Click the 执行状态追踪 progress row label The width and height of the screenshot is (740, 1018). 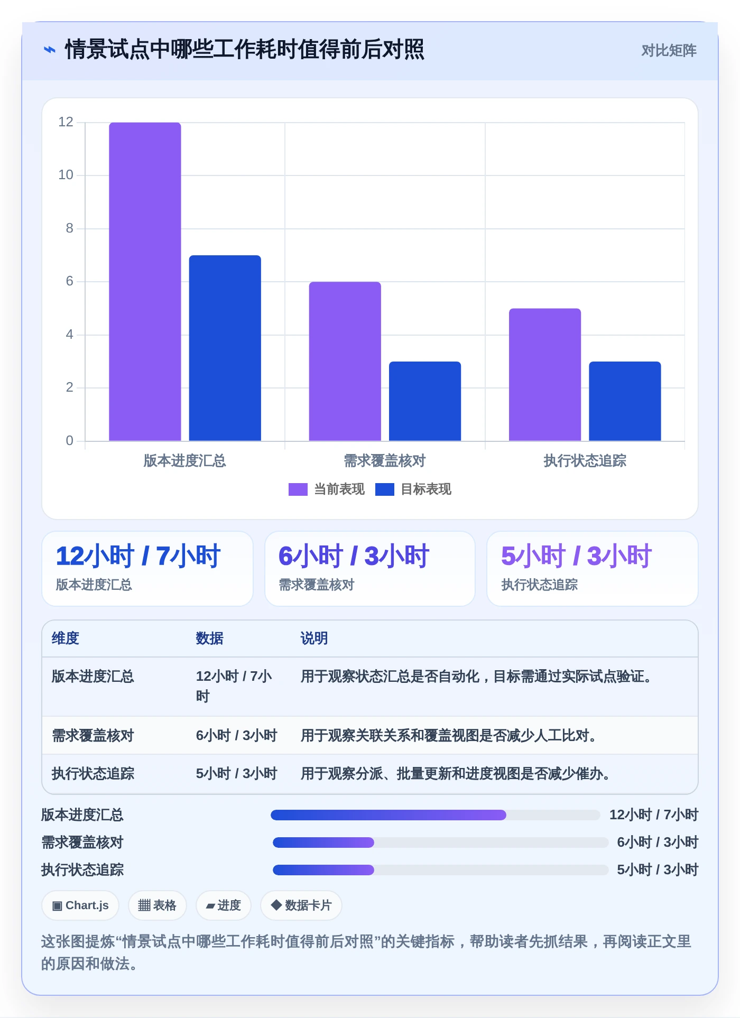[x=82, y=870]
